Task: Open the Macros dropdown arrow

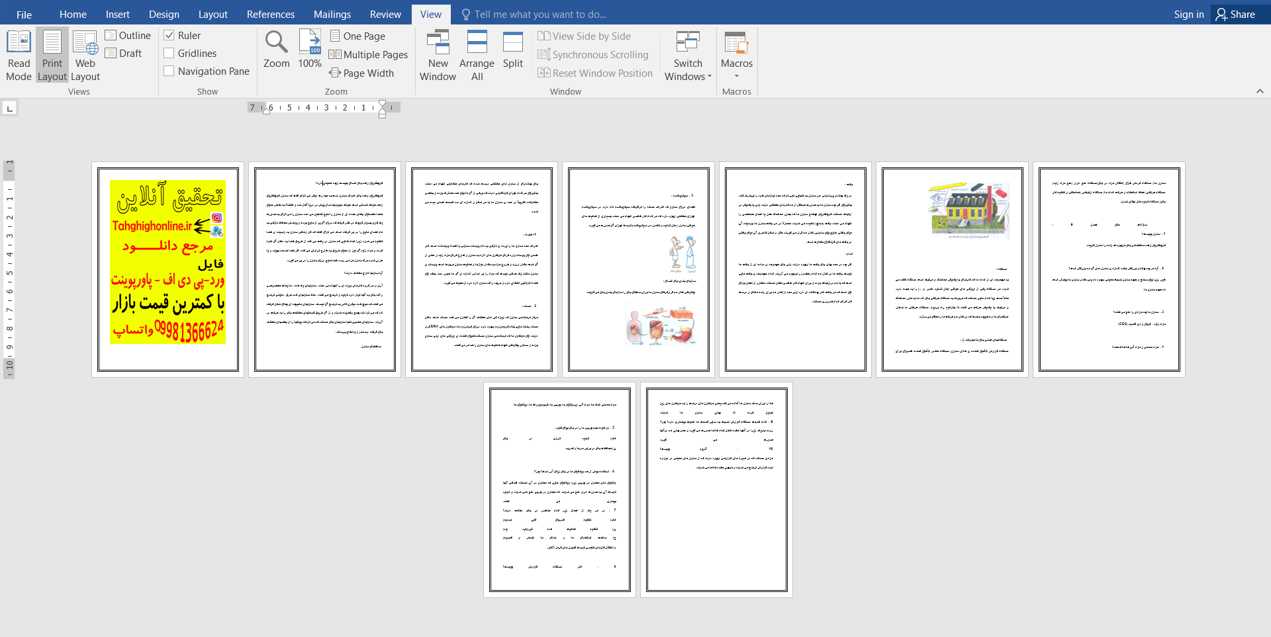Action: (x=737, y=76)
